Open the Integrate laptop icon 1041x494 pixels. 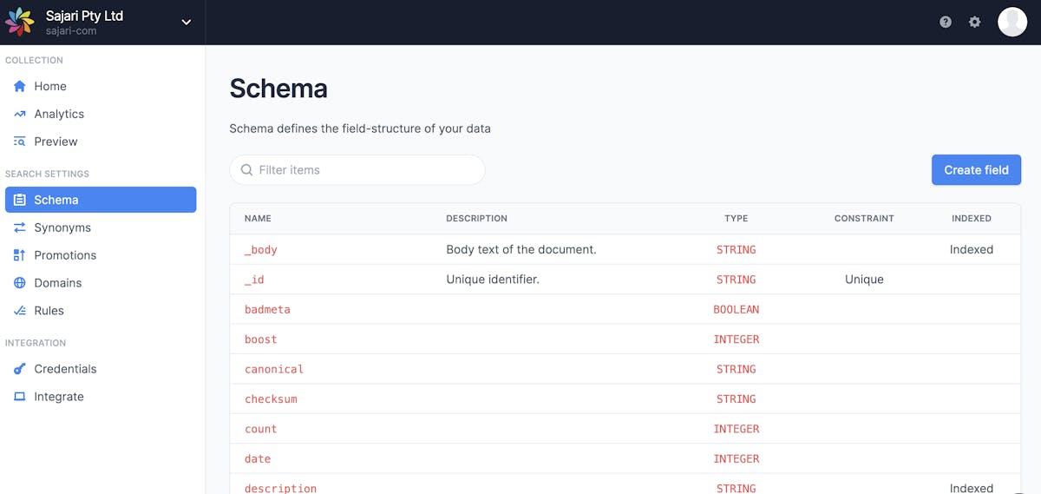click(x=20, y=397)
